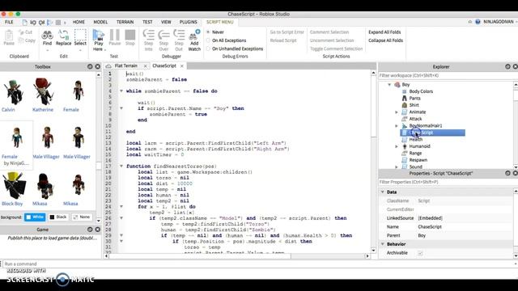518x291 pixels.
Task: Click the Stop test button
Action: click(130, 35)
